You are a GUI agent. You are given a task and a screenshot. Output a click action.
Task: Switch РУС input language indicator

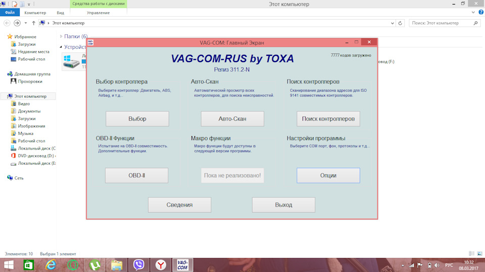(449, 265)
